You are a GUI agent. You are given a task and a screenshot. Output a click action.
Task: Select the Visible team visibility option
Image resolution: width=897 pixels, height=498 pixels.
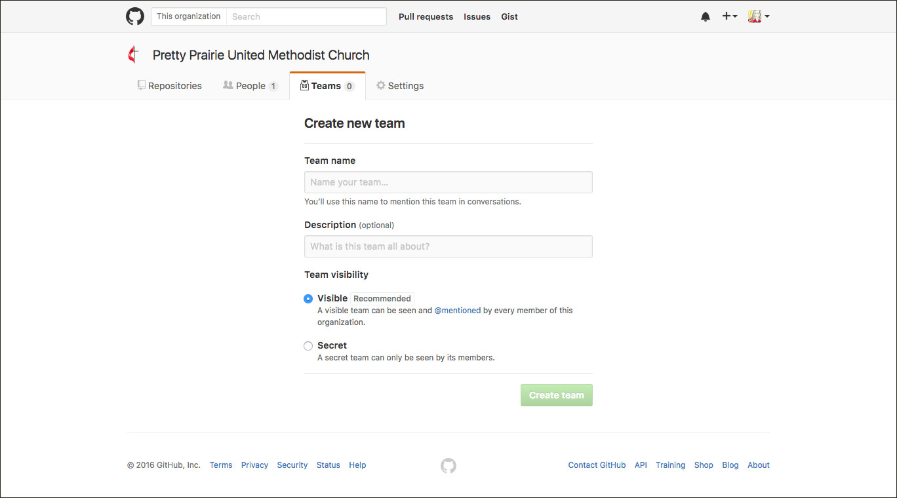(308, 299)
